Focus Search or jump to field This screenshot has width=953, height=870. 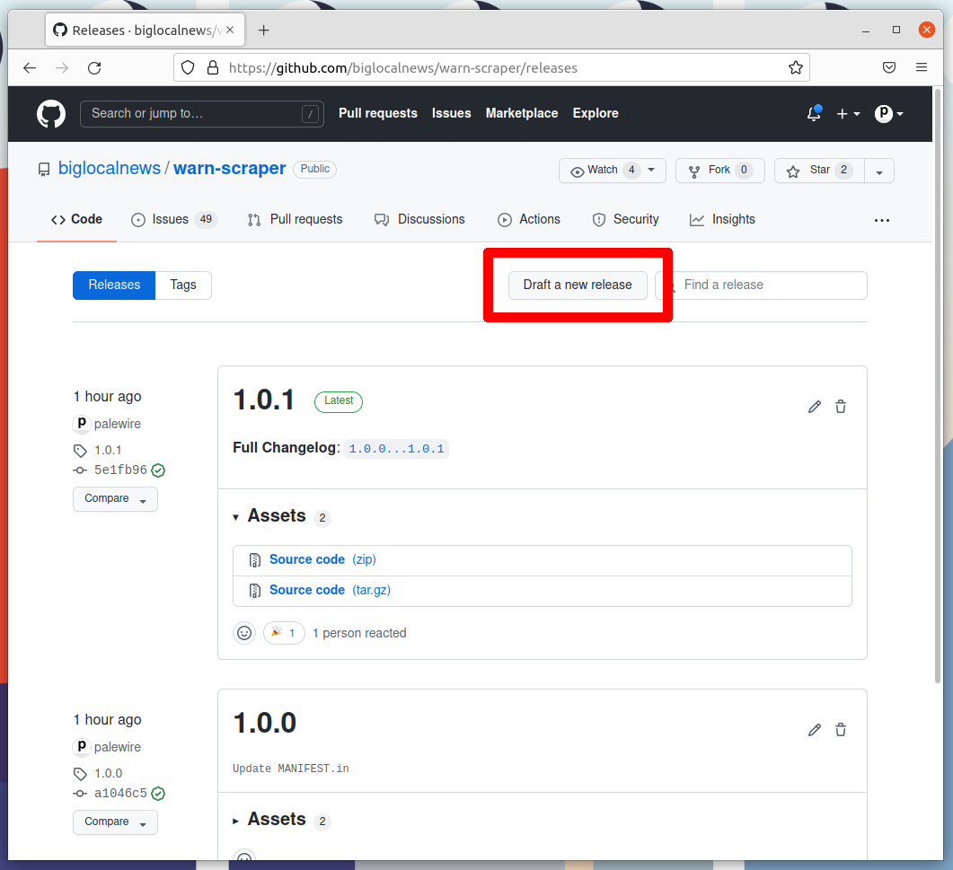tap(202, 114)
